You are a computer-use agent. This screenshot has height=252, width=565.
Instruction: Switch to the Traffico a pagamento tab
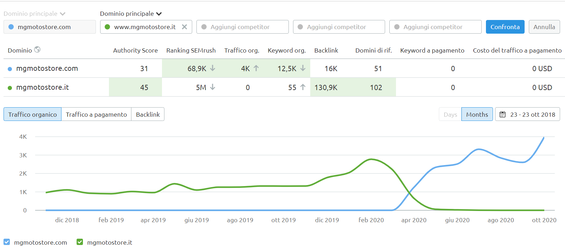tap(96, 115)
